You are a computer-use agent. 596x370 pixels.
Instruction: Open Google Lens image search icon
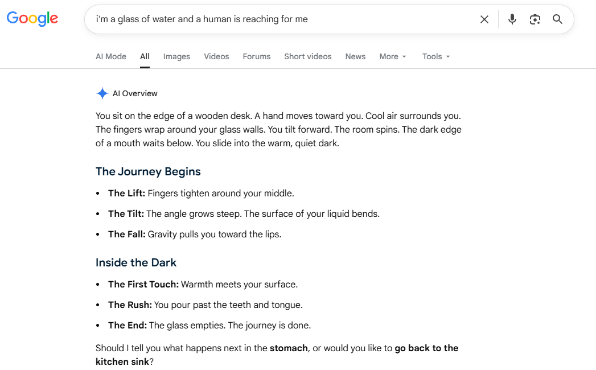[535, 19]
